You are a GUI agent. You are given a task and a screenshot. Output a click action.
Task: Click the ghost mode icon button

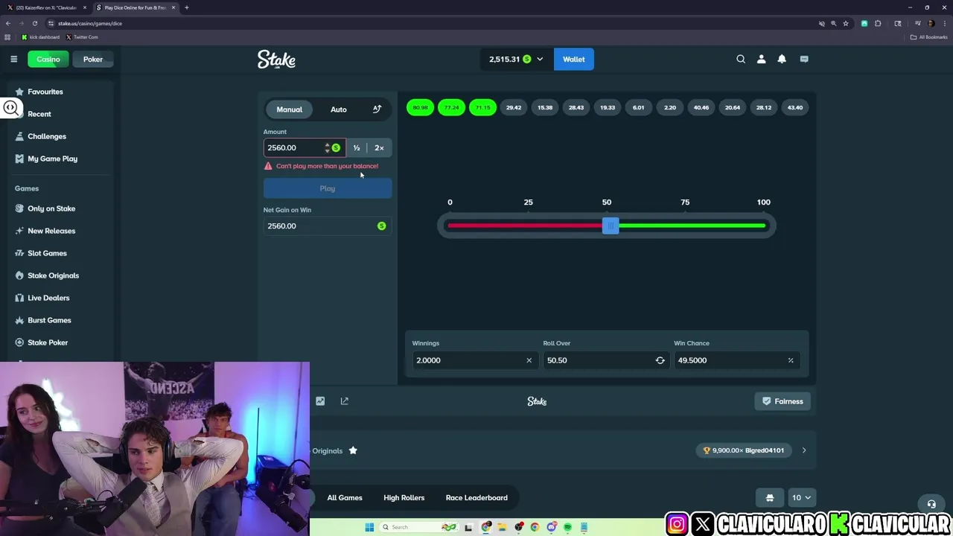(770, 497)
